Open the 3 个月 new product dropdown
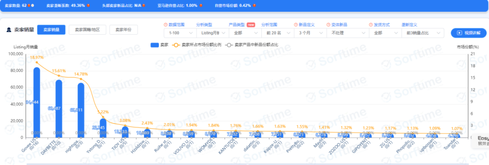This screenshot has height=165, width=489. point(310,33)
